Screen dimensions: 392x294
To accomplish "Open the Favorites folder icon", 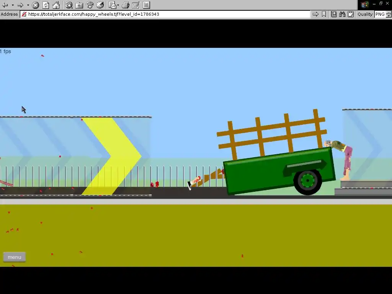I will 79,5.
